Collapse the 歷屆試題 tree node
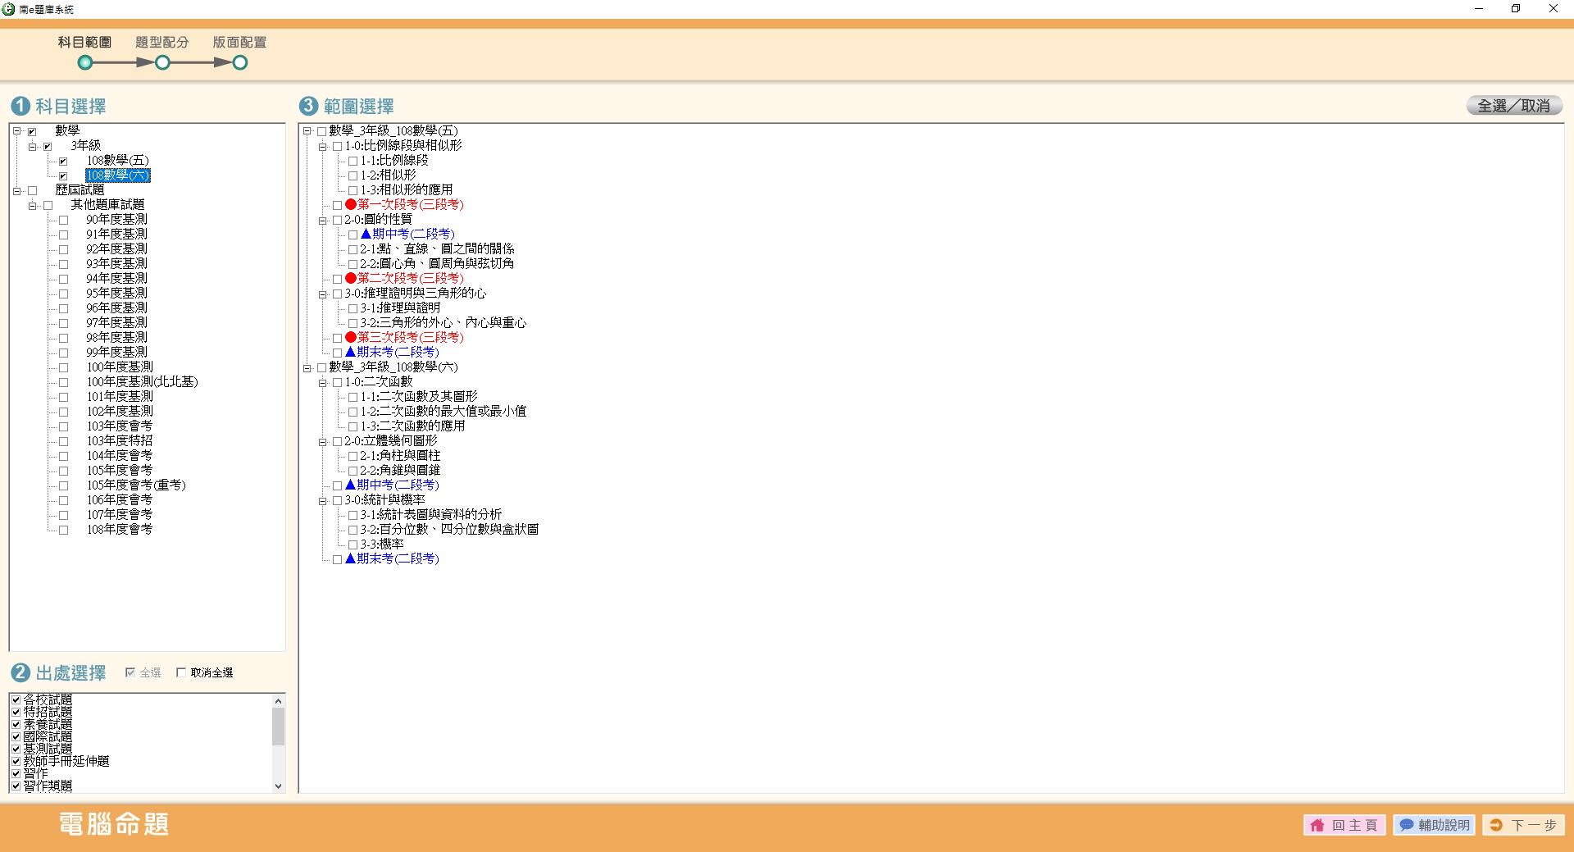Screen dimensions: 1574x852 pyautogui.click(x=16, y=191)
